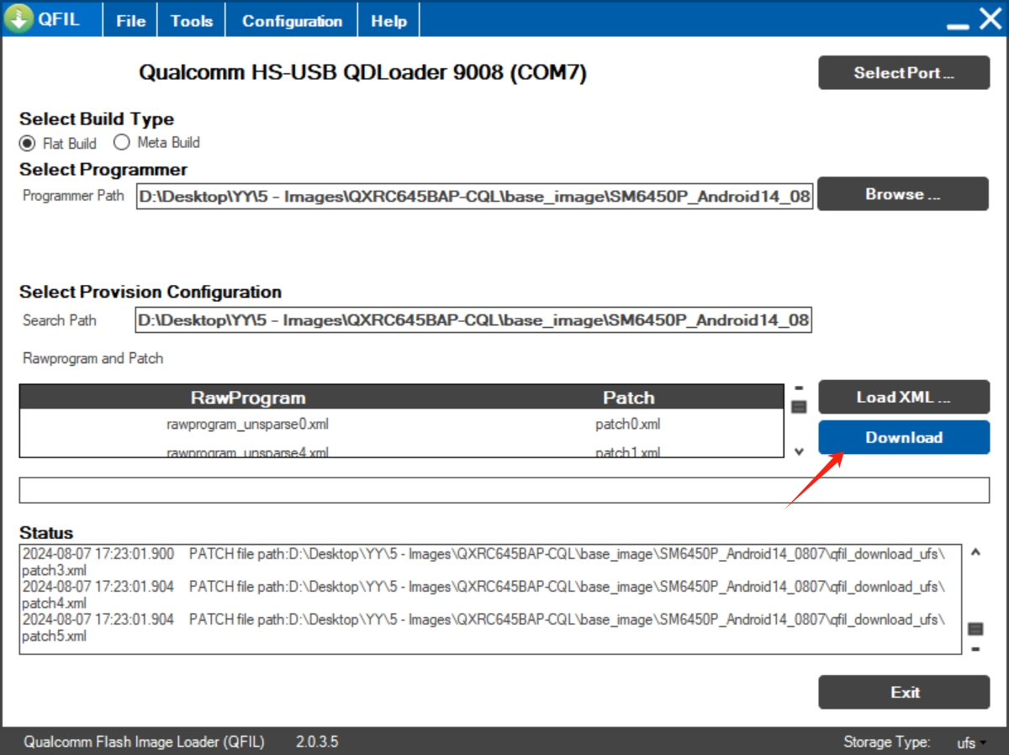Click the list icon beside the RawProgram table
The height and width of the screenshot is (755, 1009).
click(x=799, y=407)
